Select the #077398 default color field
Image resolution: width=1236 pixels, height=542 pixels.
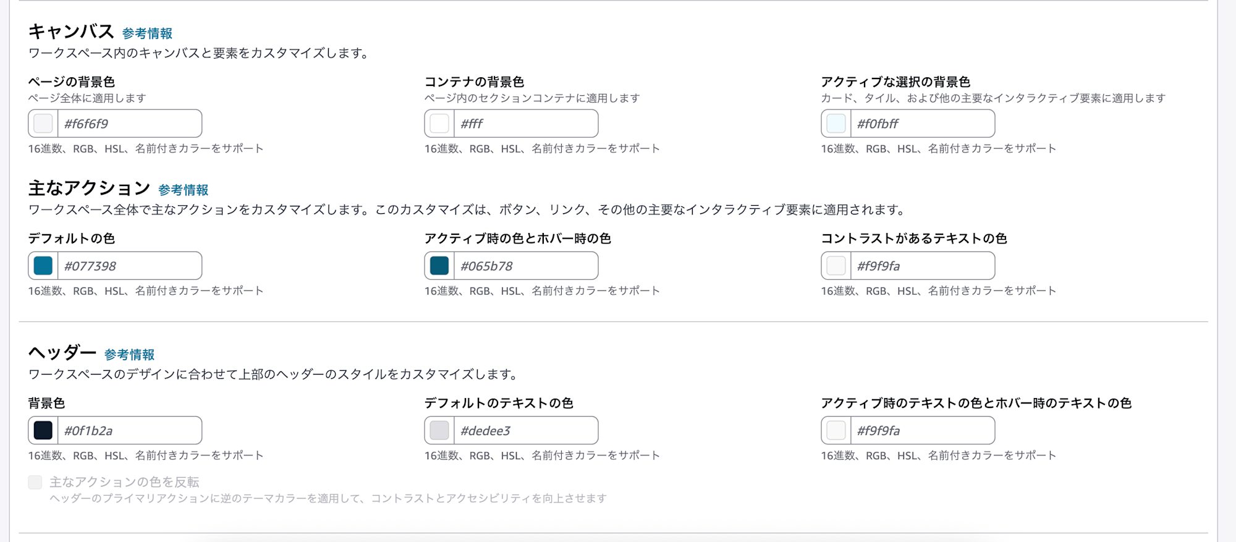130,266
